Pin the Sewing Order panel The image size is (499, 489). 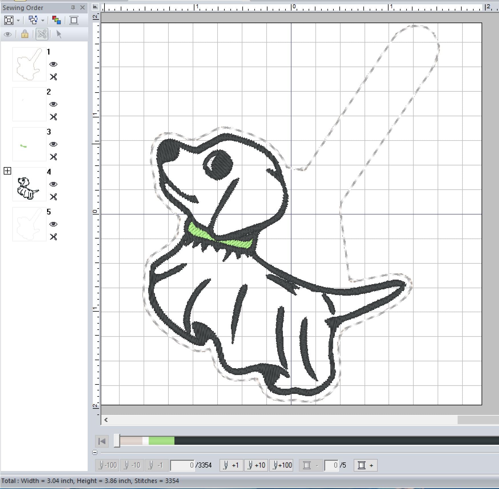pyautogui.click(x=73, y=7)
